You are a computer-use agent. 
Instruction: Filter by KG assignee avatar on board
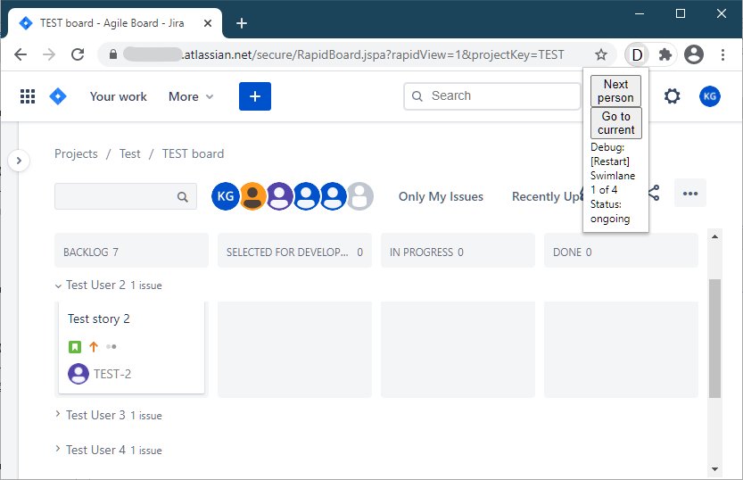(225, 196)
